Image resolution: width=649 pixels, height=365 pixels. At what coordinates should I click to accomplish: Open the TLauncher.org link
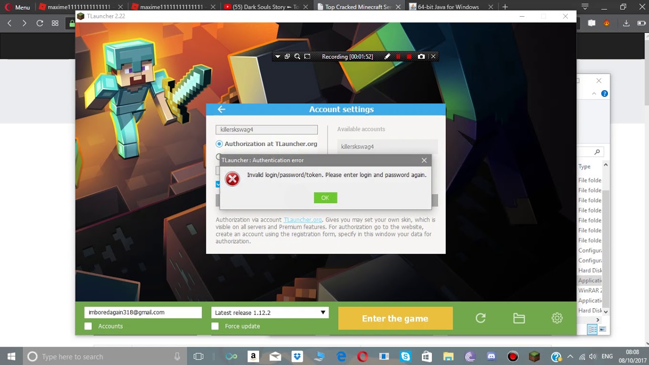coord(303,220)
